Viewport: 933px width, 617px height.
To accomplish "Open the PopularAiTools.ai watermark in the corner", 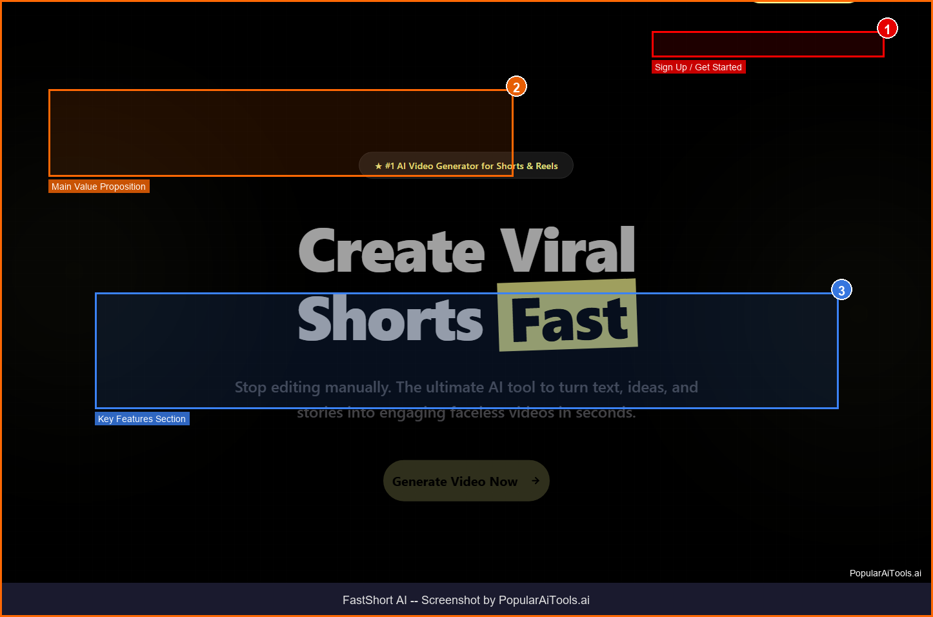I will pos(885,573).
